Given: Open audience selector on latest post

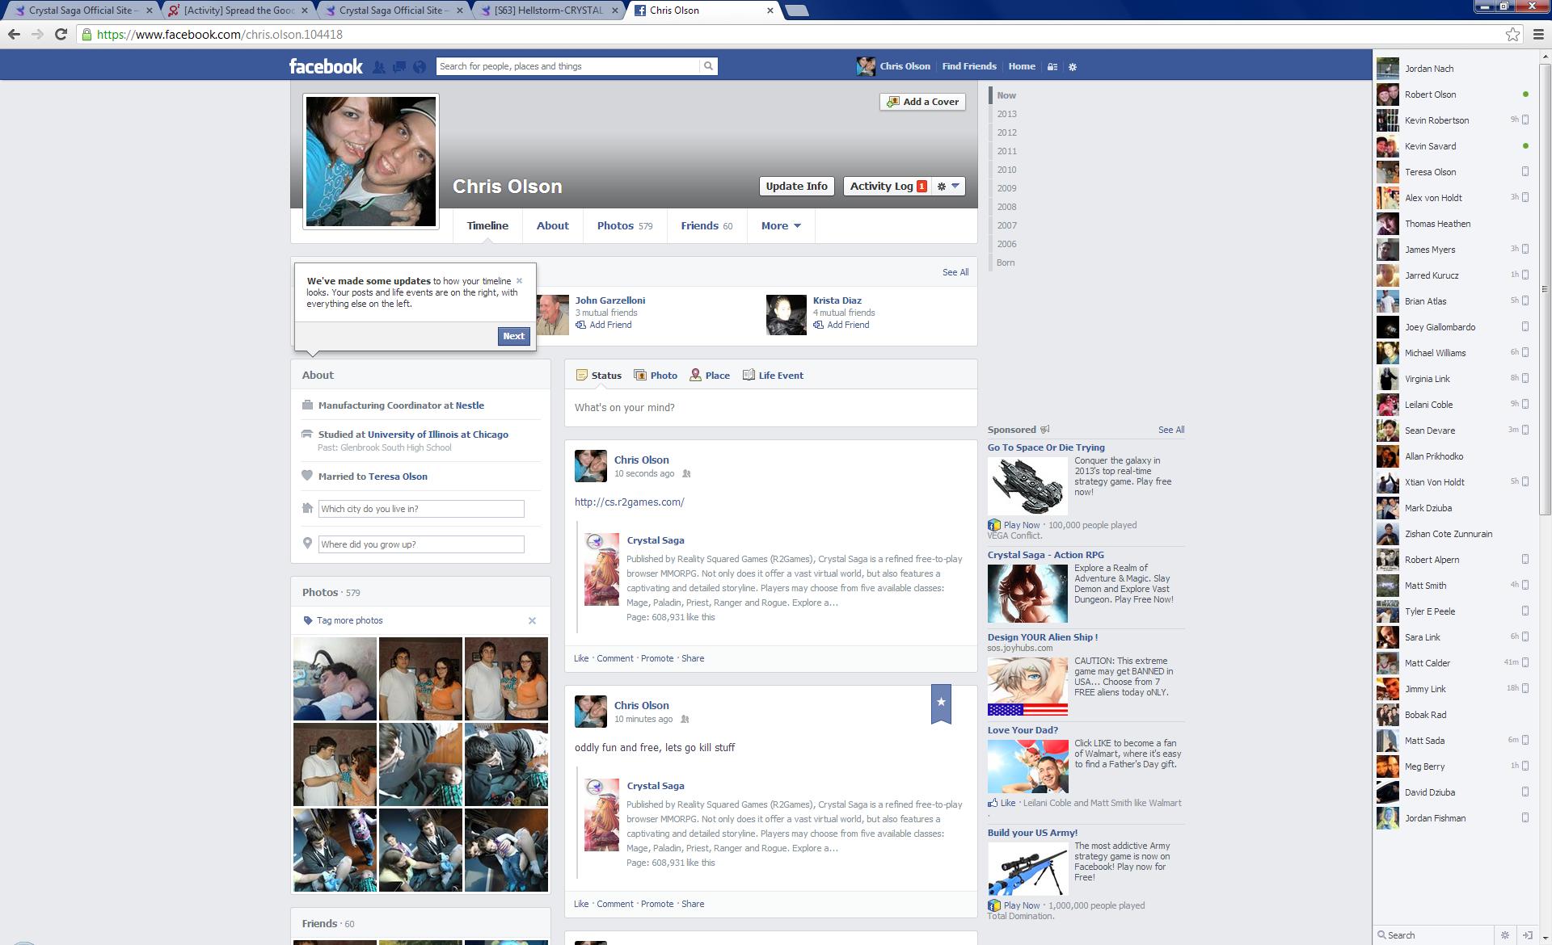Looking at the screenshot, I should (x=686, y=474).
